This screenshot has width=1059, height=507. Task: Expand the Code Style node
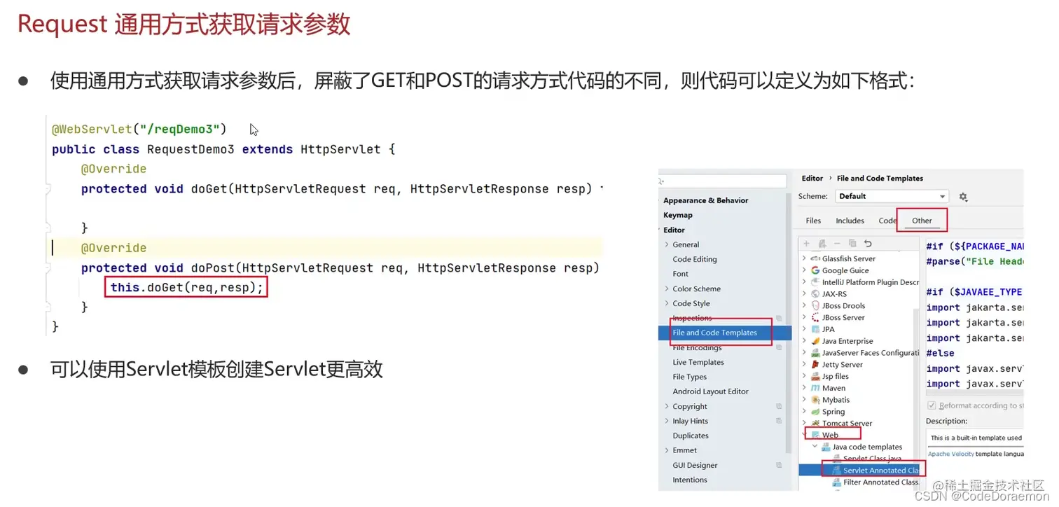[667, 303]
